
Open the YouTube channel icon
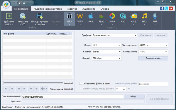pos(171,9)
